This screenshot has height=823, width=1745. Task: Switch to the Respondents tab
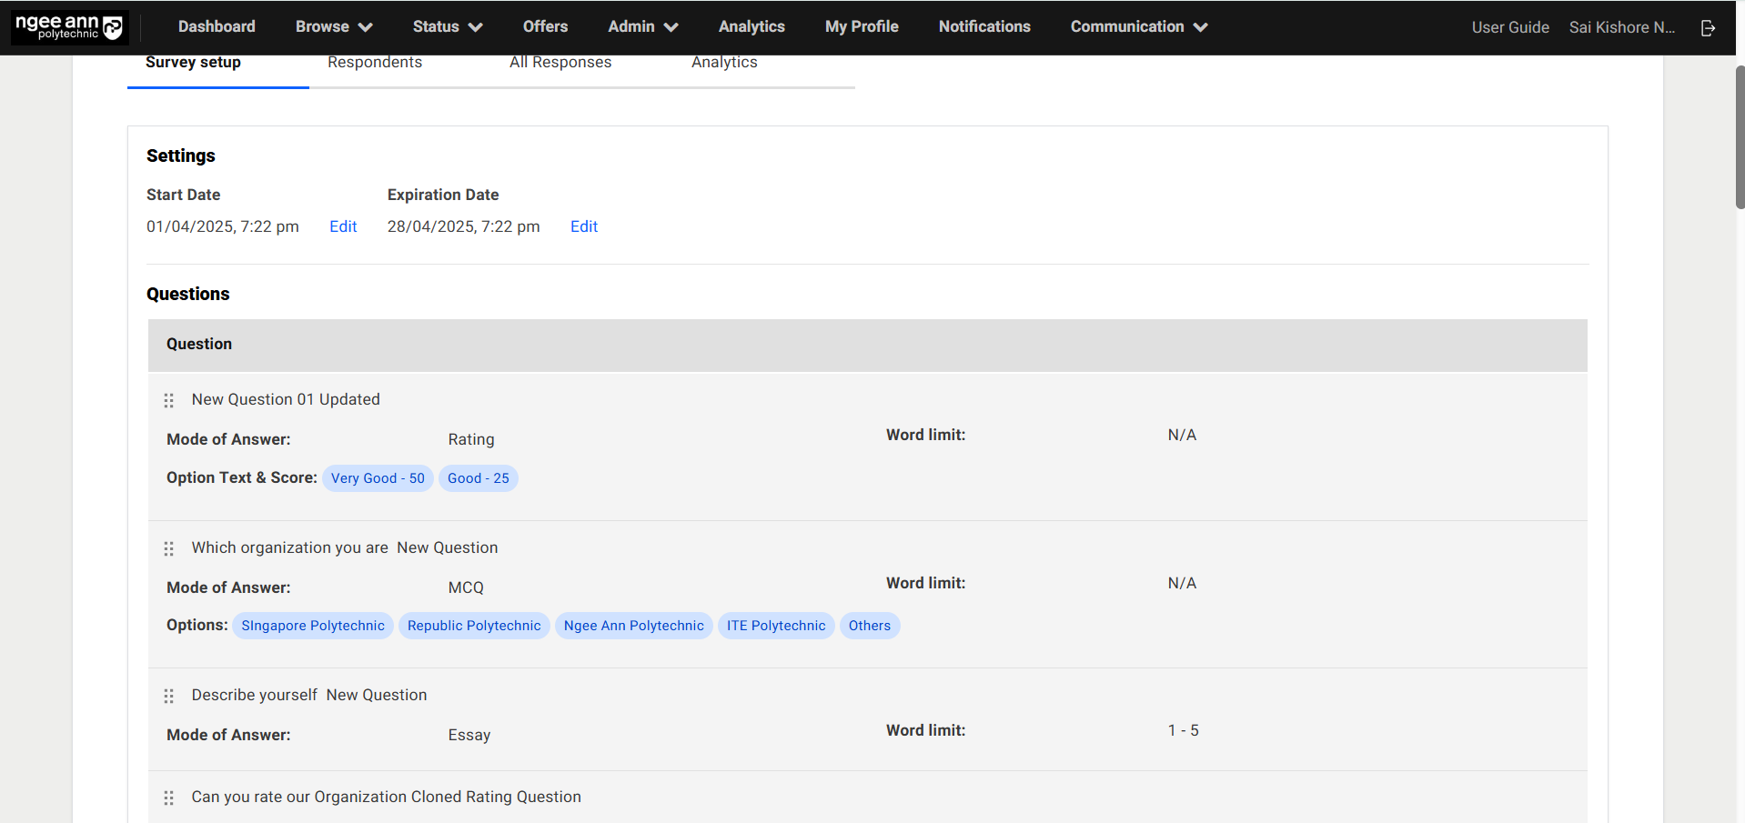(x=375, y=63)
